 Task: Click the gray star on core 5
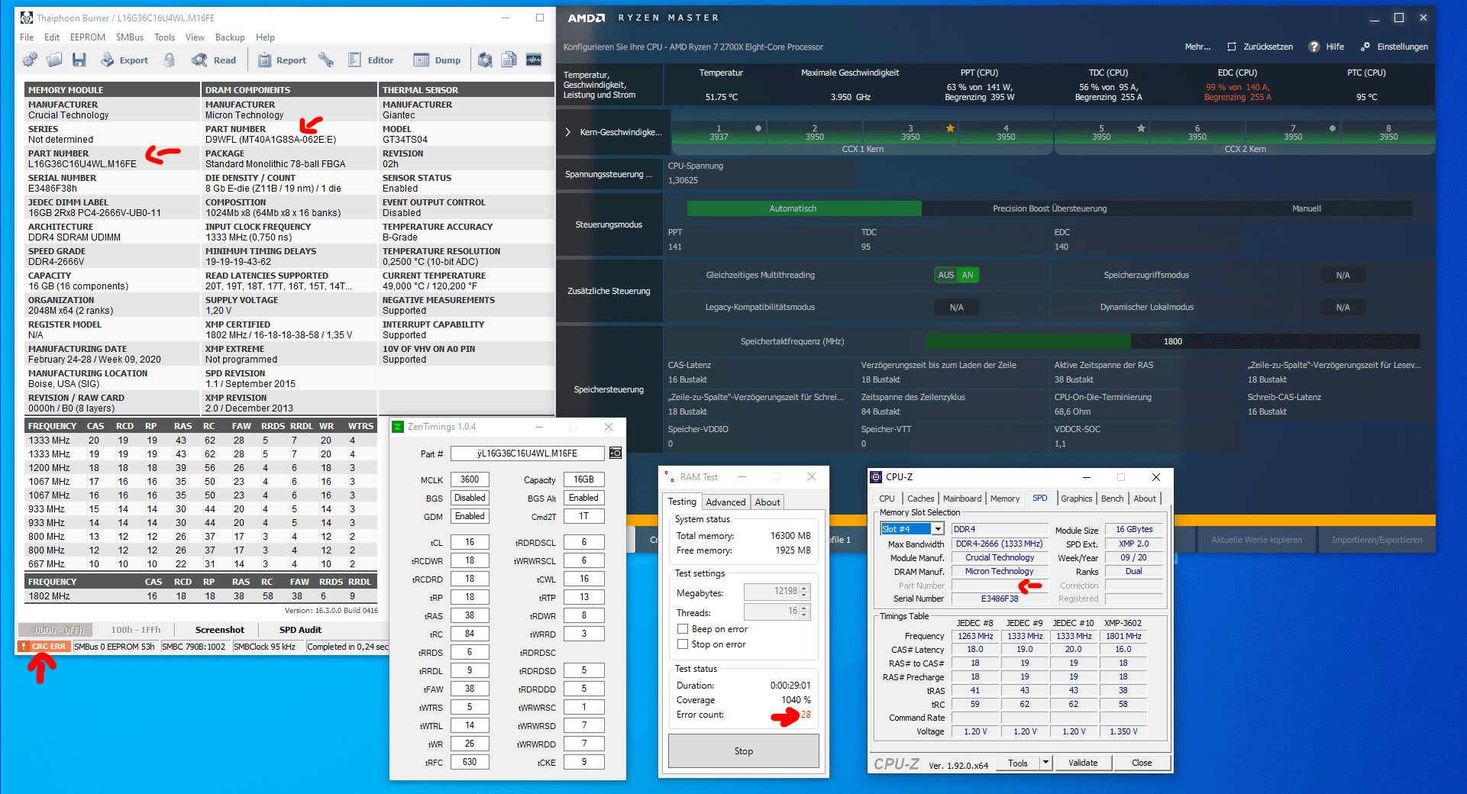pyautogui.click(x=1141, y=128)
